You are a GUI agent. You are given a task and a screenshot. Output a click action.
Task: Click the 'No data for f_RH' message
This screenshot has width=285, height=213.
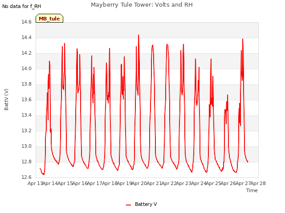22,6
